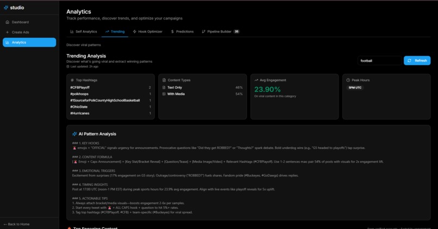Click the refresh arrows icon

pyautogui.click(x=410, y=61)
